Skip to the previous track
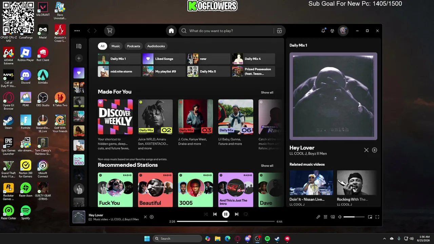This screenshot has height=244, width=434. click(215, 214)
